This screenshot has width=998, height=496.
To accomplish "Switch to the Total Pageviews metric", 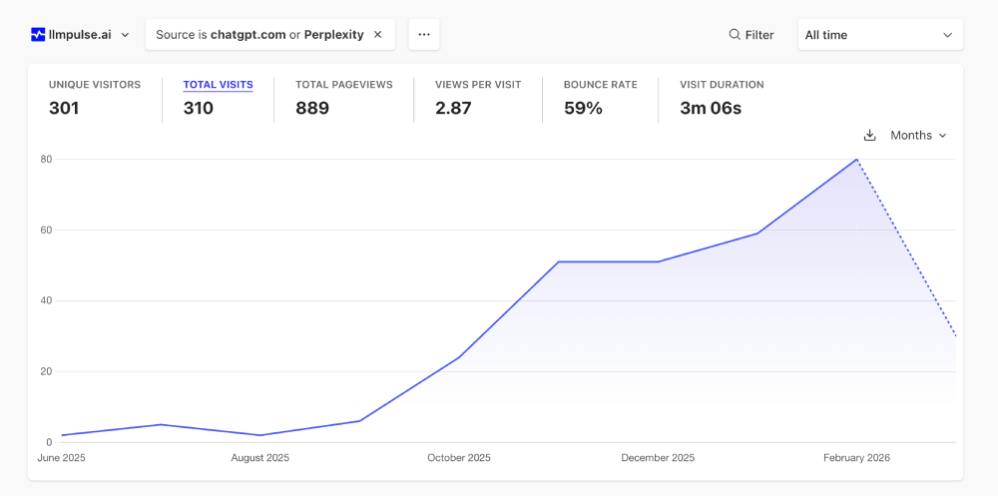I will pyautogui.click(x=343, y=96).
